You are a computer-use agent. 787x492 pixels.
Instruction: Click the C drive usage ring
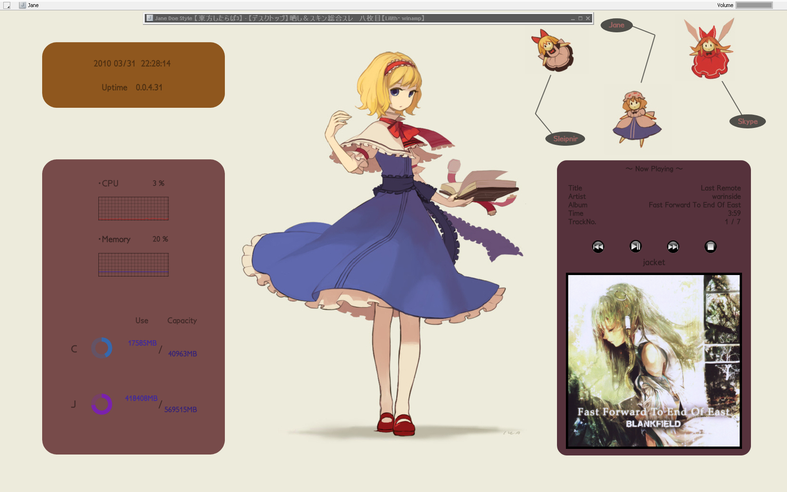(102, 348)
